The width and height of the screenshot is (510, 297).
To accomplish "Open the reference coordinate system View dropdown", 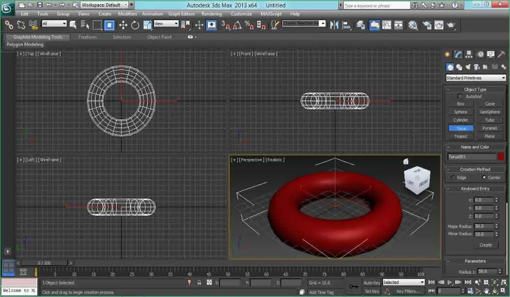I will [166, 23].
